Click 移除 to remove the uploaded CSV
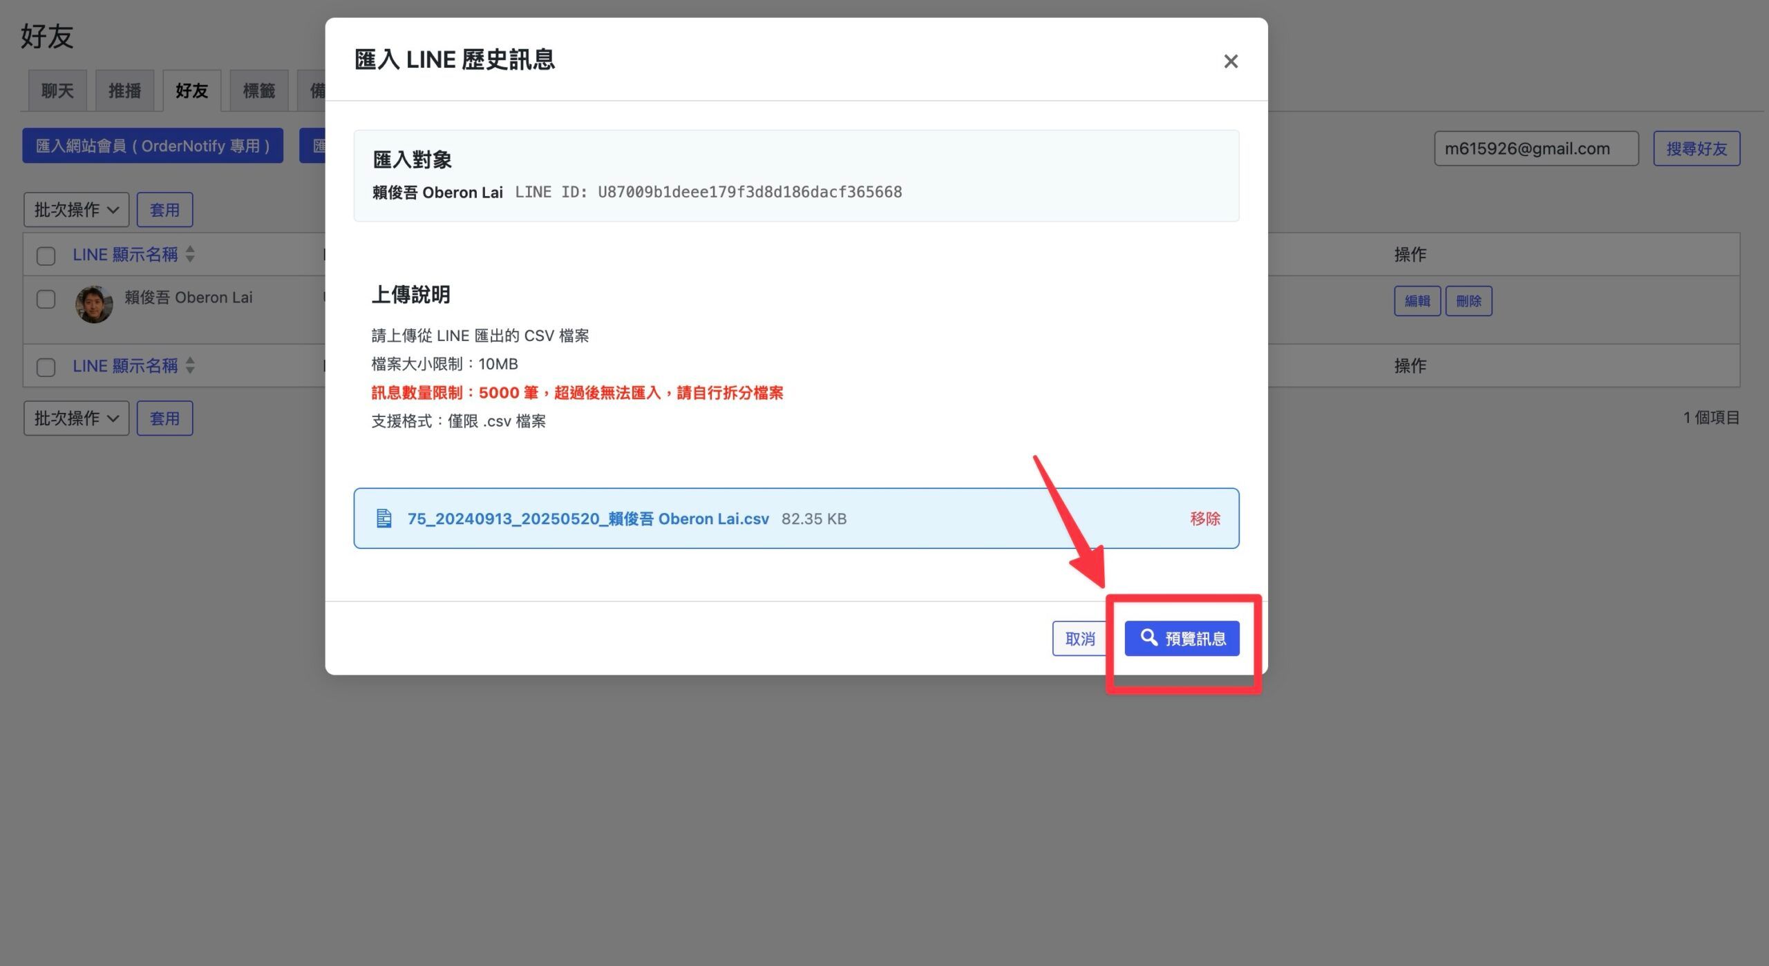This screenshot has height=966, width=1769. (1204, 519)
